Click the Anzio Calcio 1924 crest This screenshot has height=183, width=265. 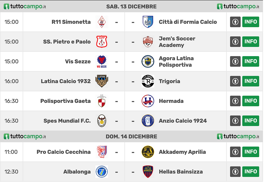click(x=148, y=121)
